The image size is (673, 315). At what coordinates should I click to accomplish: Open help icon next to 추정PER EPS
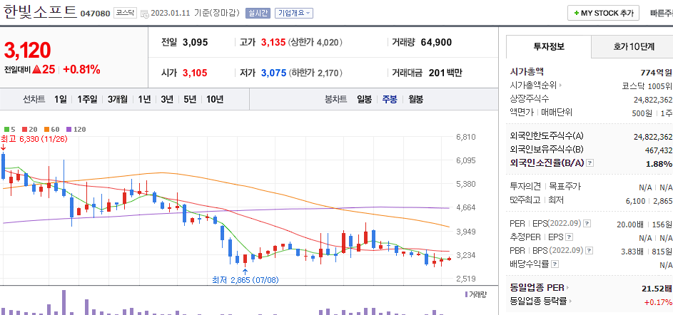[569, 237]
